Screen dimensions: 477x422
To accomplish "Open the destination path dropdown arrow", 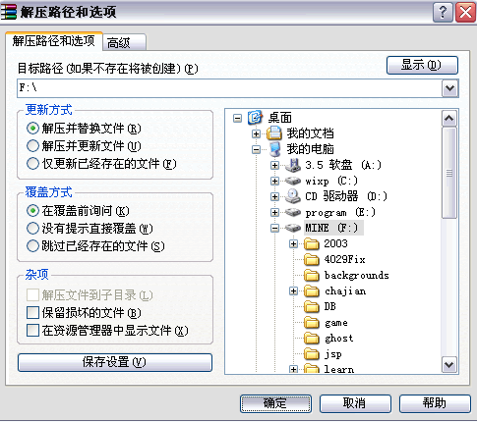I will click(x=449, y=88).
